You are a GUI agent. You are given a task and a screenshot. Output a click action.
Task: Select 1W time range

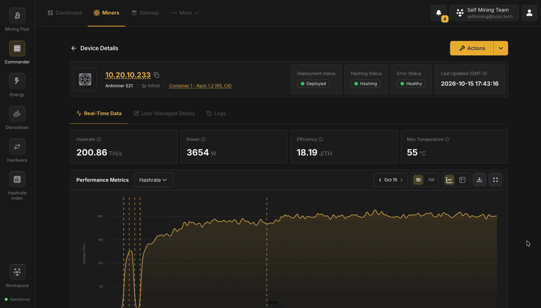coord(431,180)
